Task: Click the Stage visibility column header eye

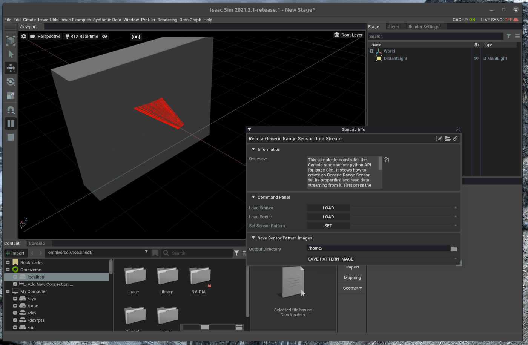Action: coord(476,45)
